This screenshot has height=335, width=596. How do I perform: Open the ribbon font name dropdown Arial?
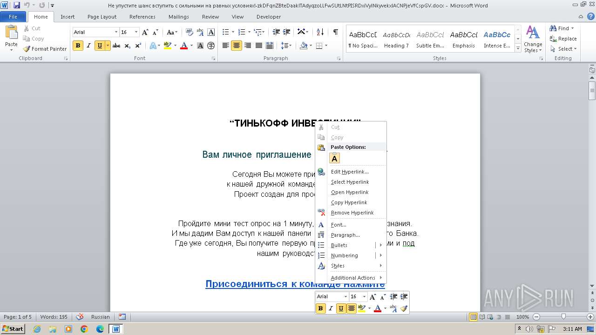(x=116, y=32)
